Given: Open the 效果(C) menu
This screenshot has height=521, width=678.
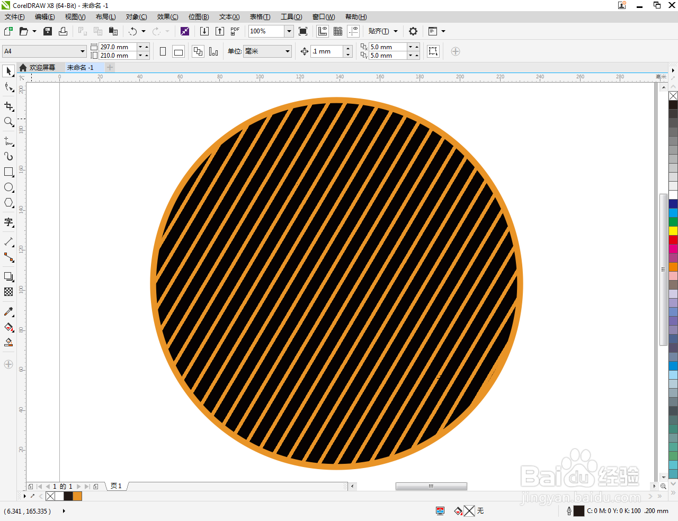Looking at the screenshot, I should click(167, 17).
